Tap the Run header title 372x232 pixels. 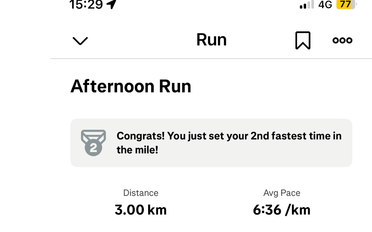(211, 40)
